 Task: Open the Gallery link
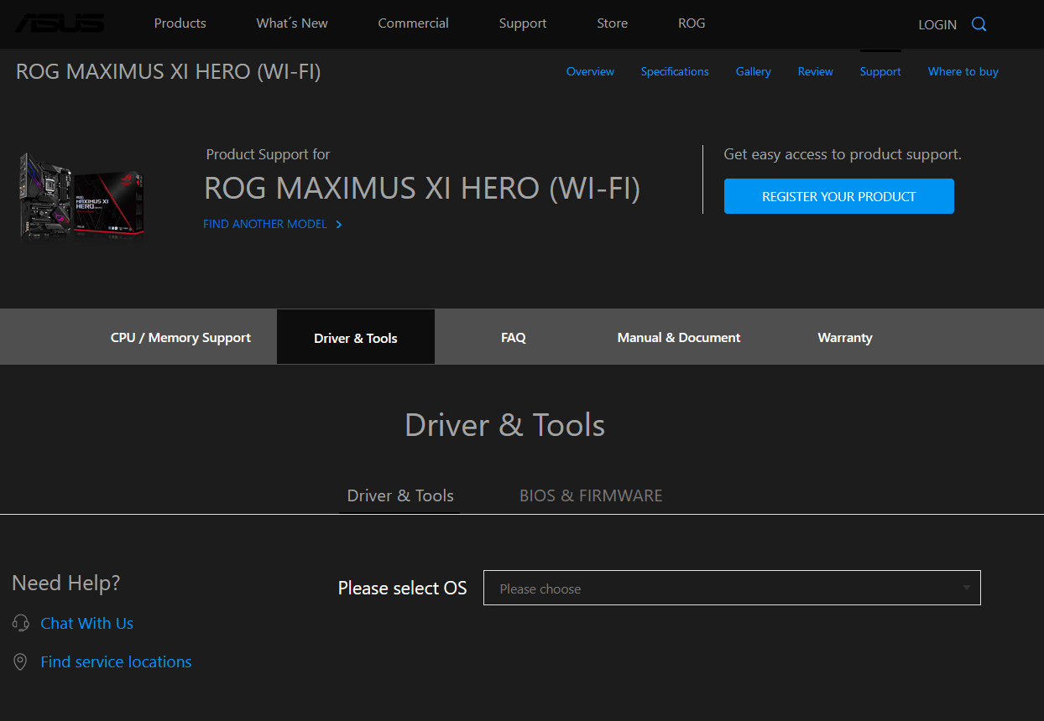click(x=753, y=72)
